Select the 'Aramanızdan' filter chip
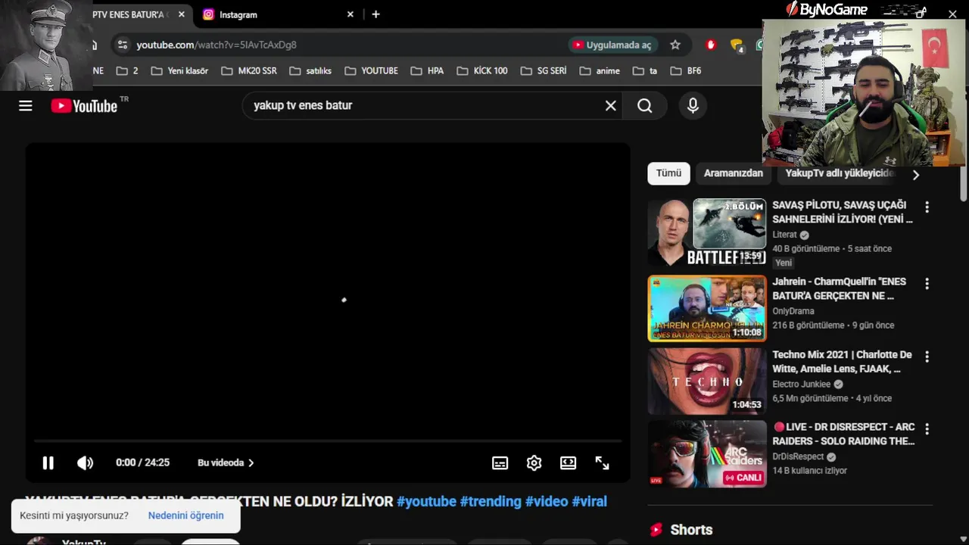Screen dimensions: 969x545 733,173
